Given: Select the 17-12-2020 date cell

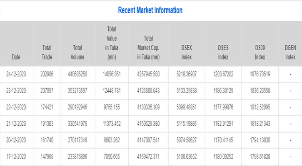Looking at the screenshot, I should pos(16,157).
